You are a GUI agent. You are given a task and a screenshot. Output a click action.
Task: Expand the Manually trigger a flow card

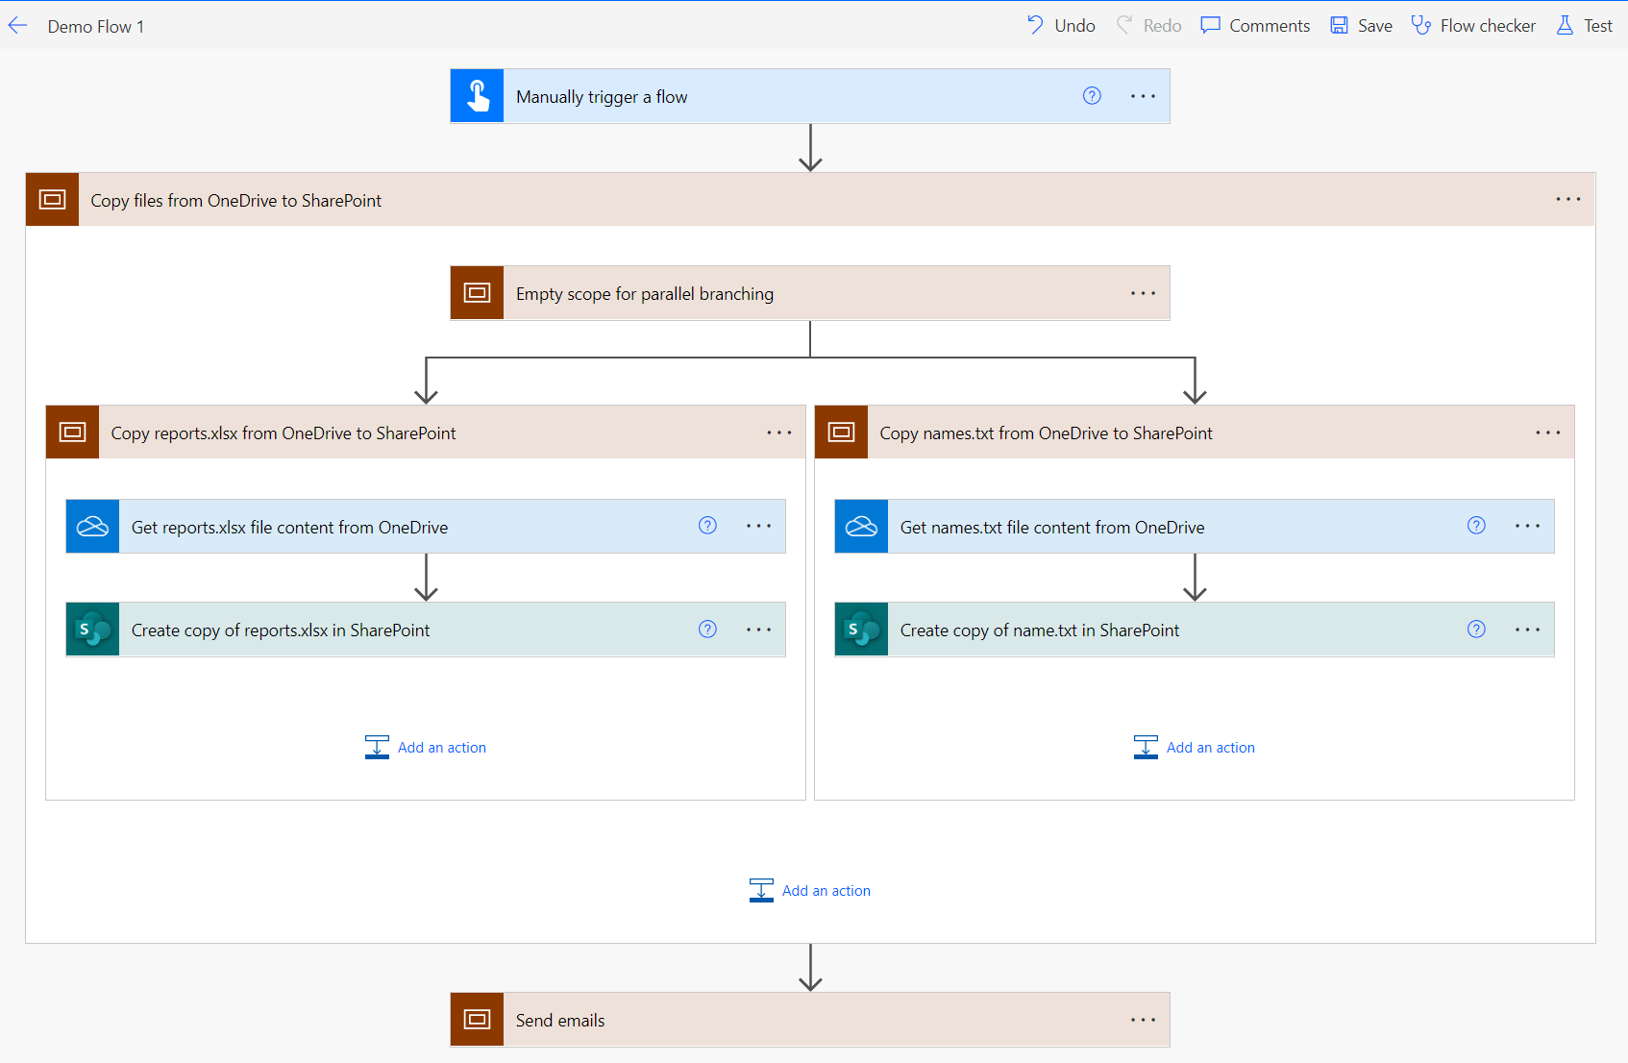point(810,96)
